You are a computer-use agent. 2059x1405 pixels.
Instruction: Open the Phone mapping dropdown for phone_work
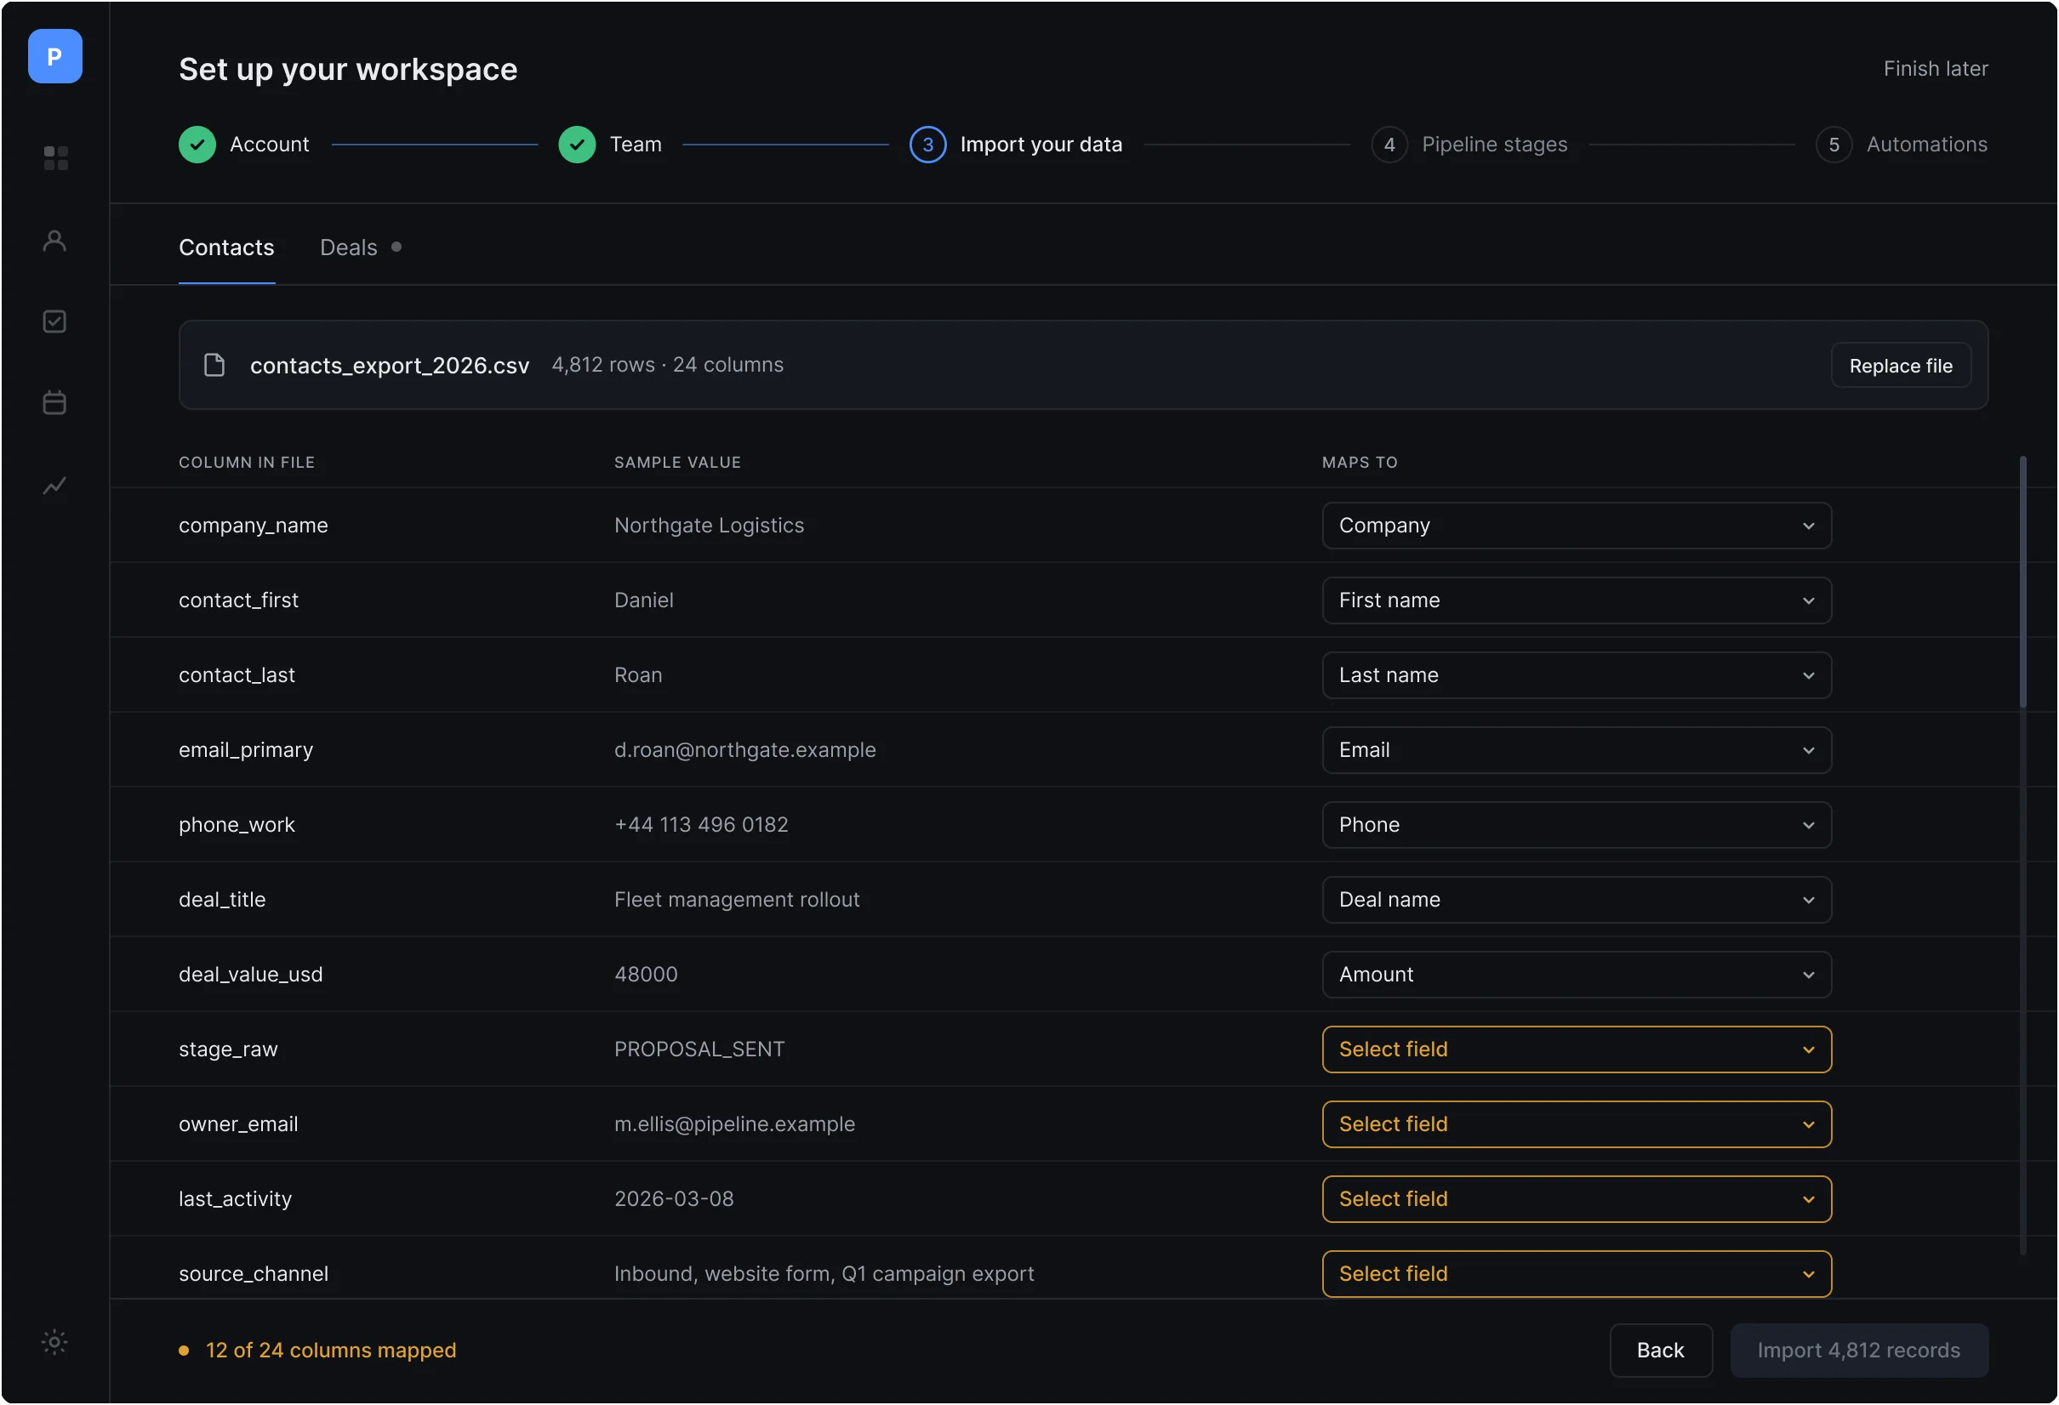pos(1577,826)
